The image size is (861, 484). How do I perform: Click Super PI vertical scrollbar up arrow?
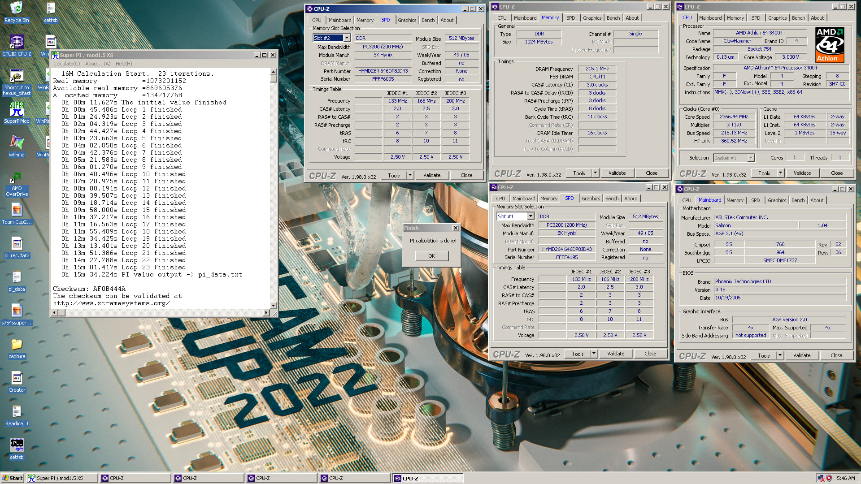274,72
